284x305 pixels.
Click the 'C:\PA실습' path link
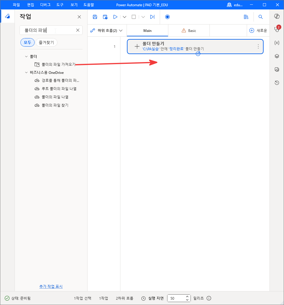point(151,49)
